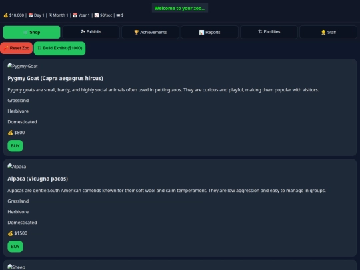Buy the Alpaca
Screen dimensions: 360x270
coord(15,247)
